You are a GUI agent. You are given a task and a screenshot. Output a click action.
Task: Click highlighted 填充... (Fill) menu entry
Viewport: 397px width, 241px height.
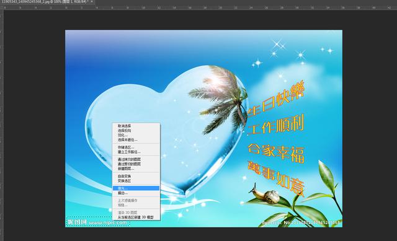(x=136, y=188)
